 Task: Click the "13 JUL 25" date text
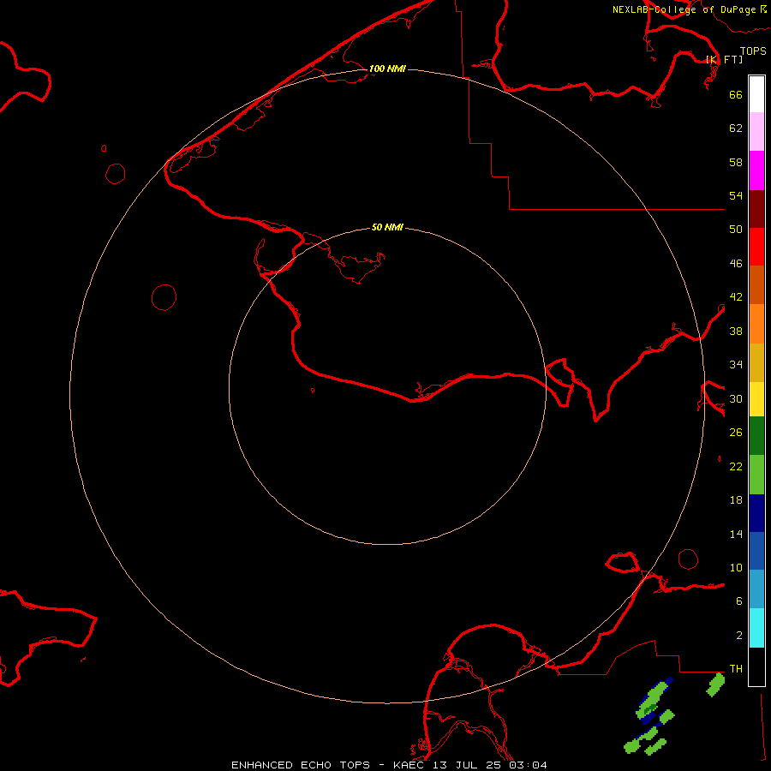point(467,765)
